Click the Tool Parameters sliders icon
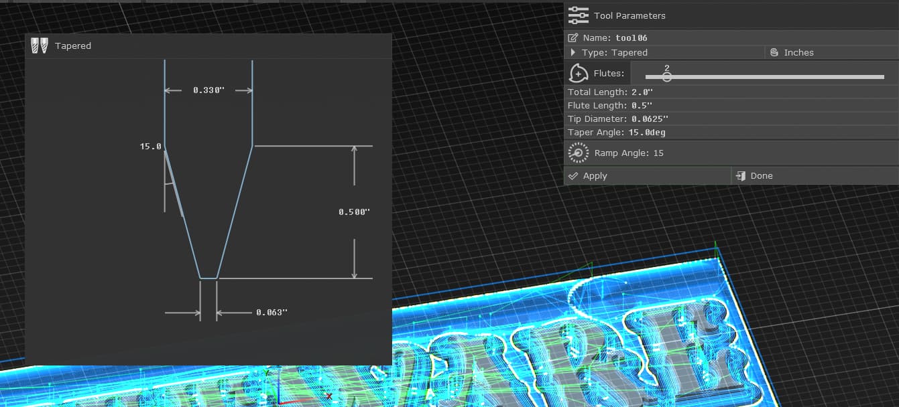 [578, 15]
